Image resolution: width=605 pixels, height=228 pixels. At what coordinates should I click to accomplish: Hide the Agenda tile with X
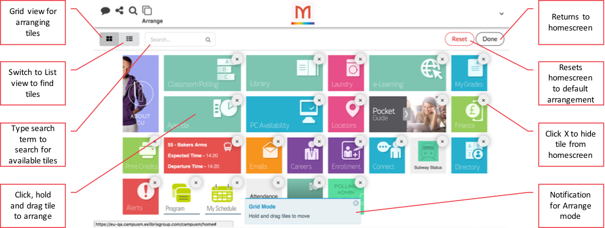pyautogui.click(x=237, y=100)
